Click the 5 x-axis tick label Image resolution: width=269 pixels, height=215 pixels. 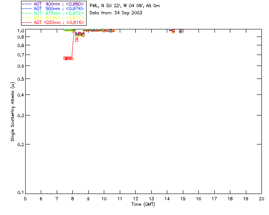click(25, 199)
